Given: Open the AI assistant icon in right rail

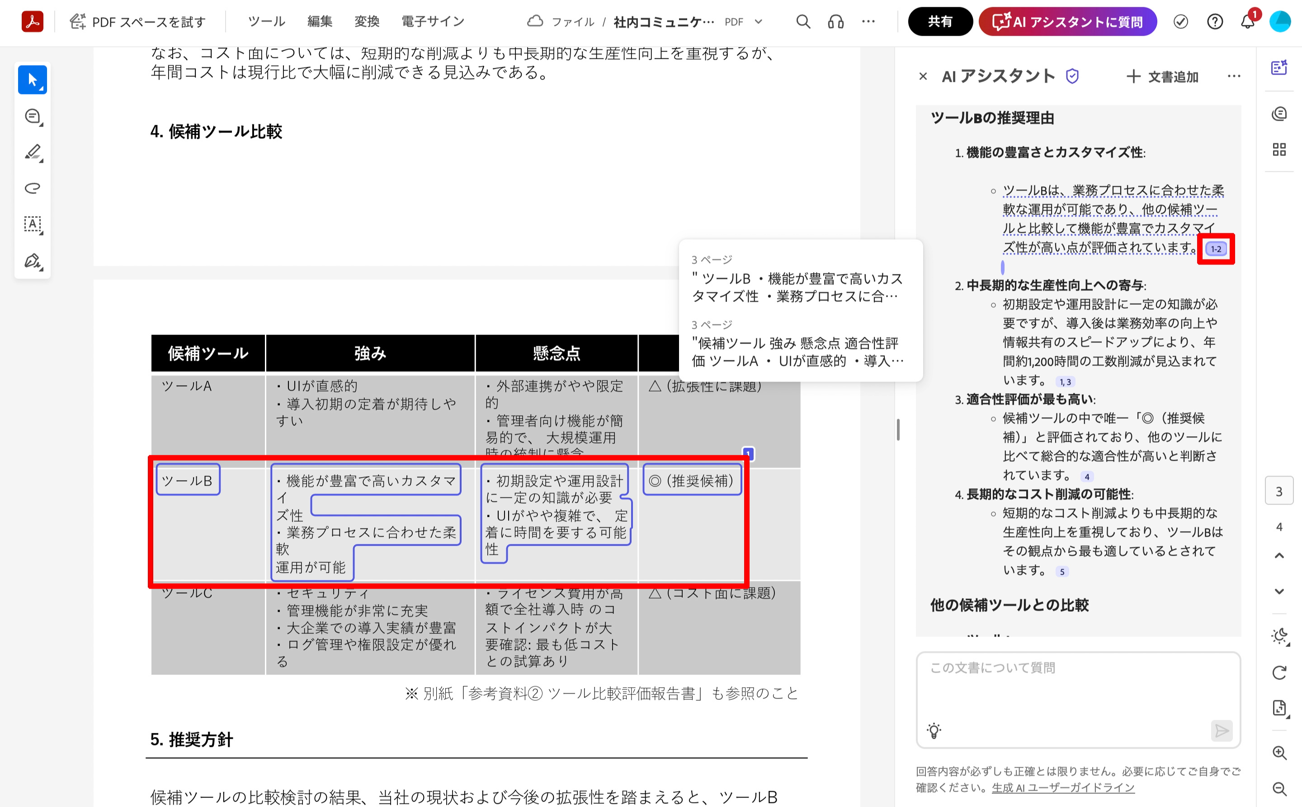Looking at the screenshot, I should click(1279, 68).
